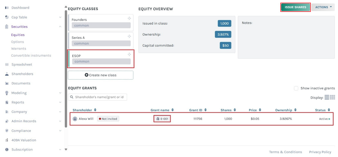Screen dimensions: 338x157
Task: Open Warrants under Securities
Action: pos(19,49)
